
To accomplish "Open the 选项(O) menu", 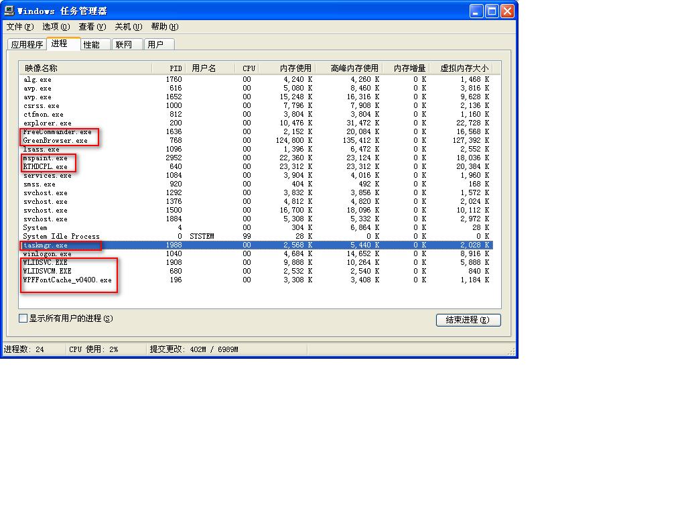I will [56, 27].
